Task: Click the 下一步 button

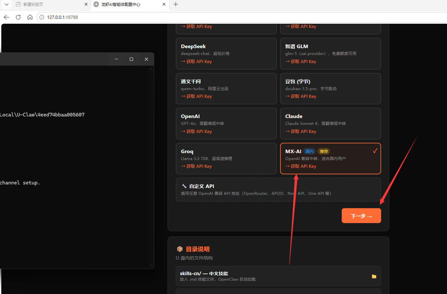Action: [x=361, y=216]
